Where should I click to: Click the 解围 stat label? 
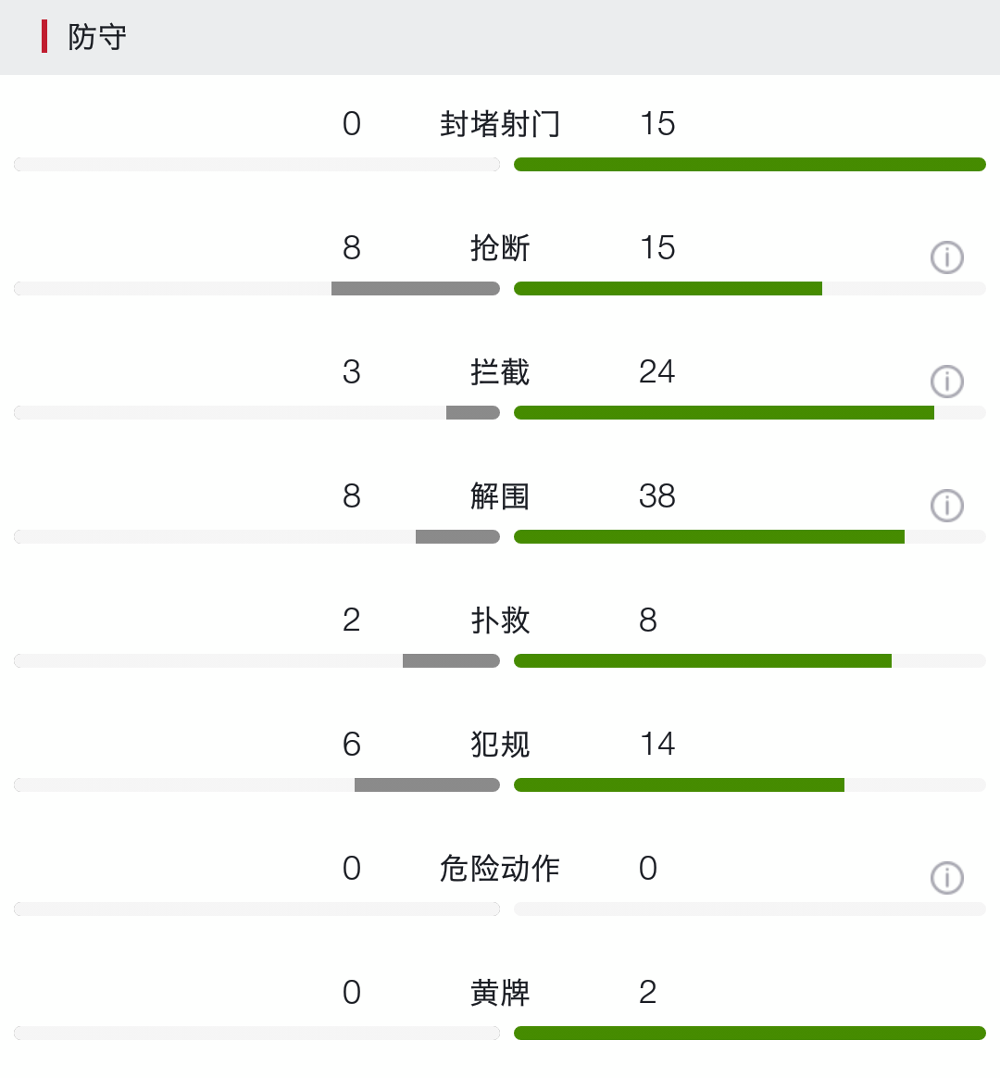coord(500,496)
